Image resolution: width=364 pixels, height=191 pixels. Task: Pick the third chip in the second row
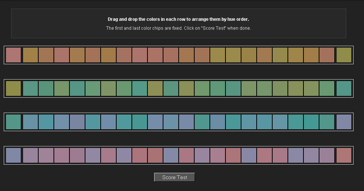[46, 88]
